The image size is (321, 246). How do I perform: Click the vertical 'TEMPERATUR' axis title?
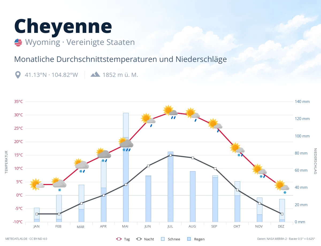coord(6,162)
